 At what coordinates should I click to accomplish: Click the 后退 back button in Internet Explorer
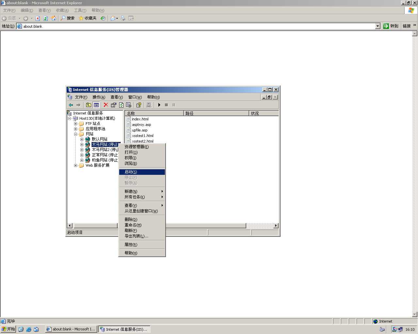point(9,18)
